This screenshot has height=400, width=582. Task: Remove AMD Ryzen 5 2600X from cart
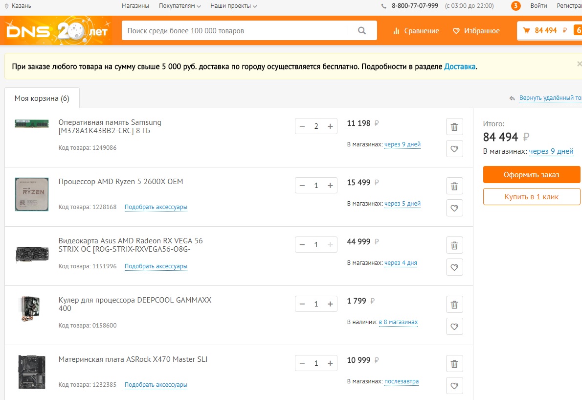pyautogui.click(x=454, y=186)
